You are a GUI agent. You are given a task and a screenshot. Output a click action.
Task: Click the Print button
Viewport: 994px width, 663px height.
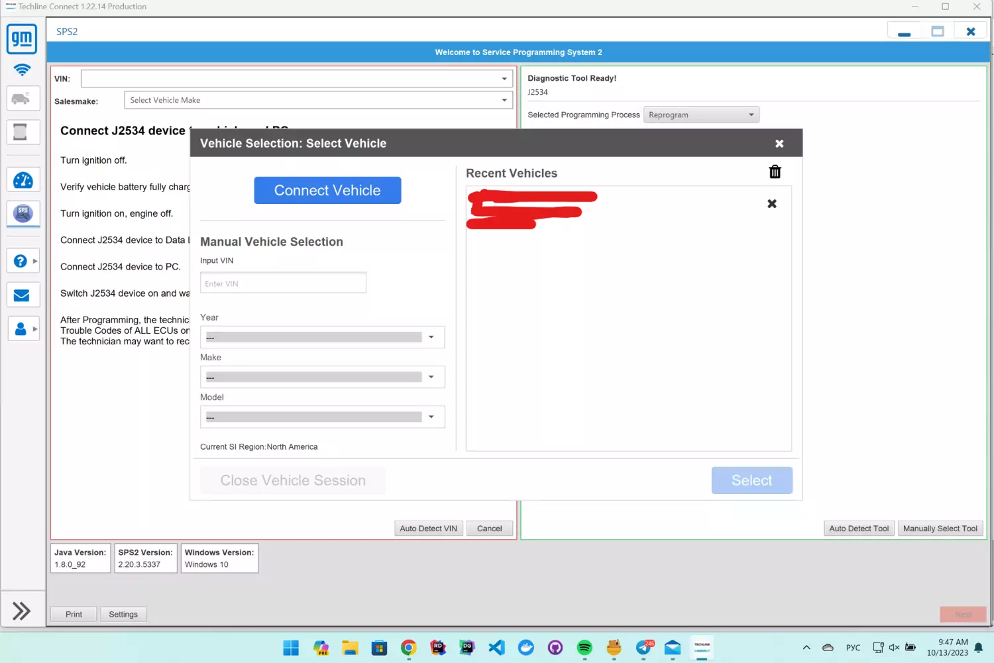point(74,615)
